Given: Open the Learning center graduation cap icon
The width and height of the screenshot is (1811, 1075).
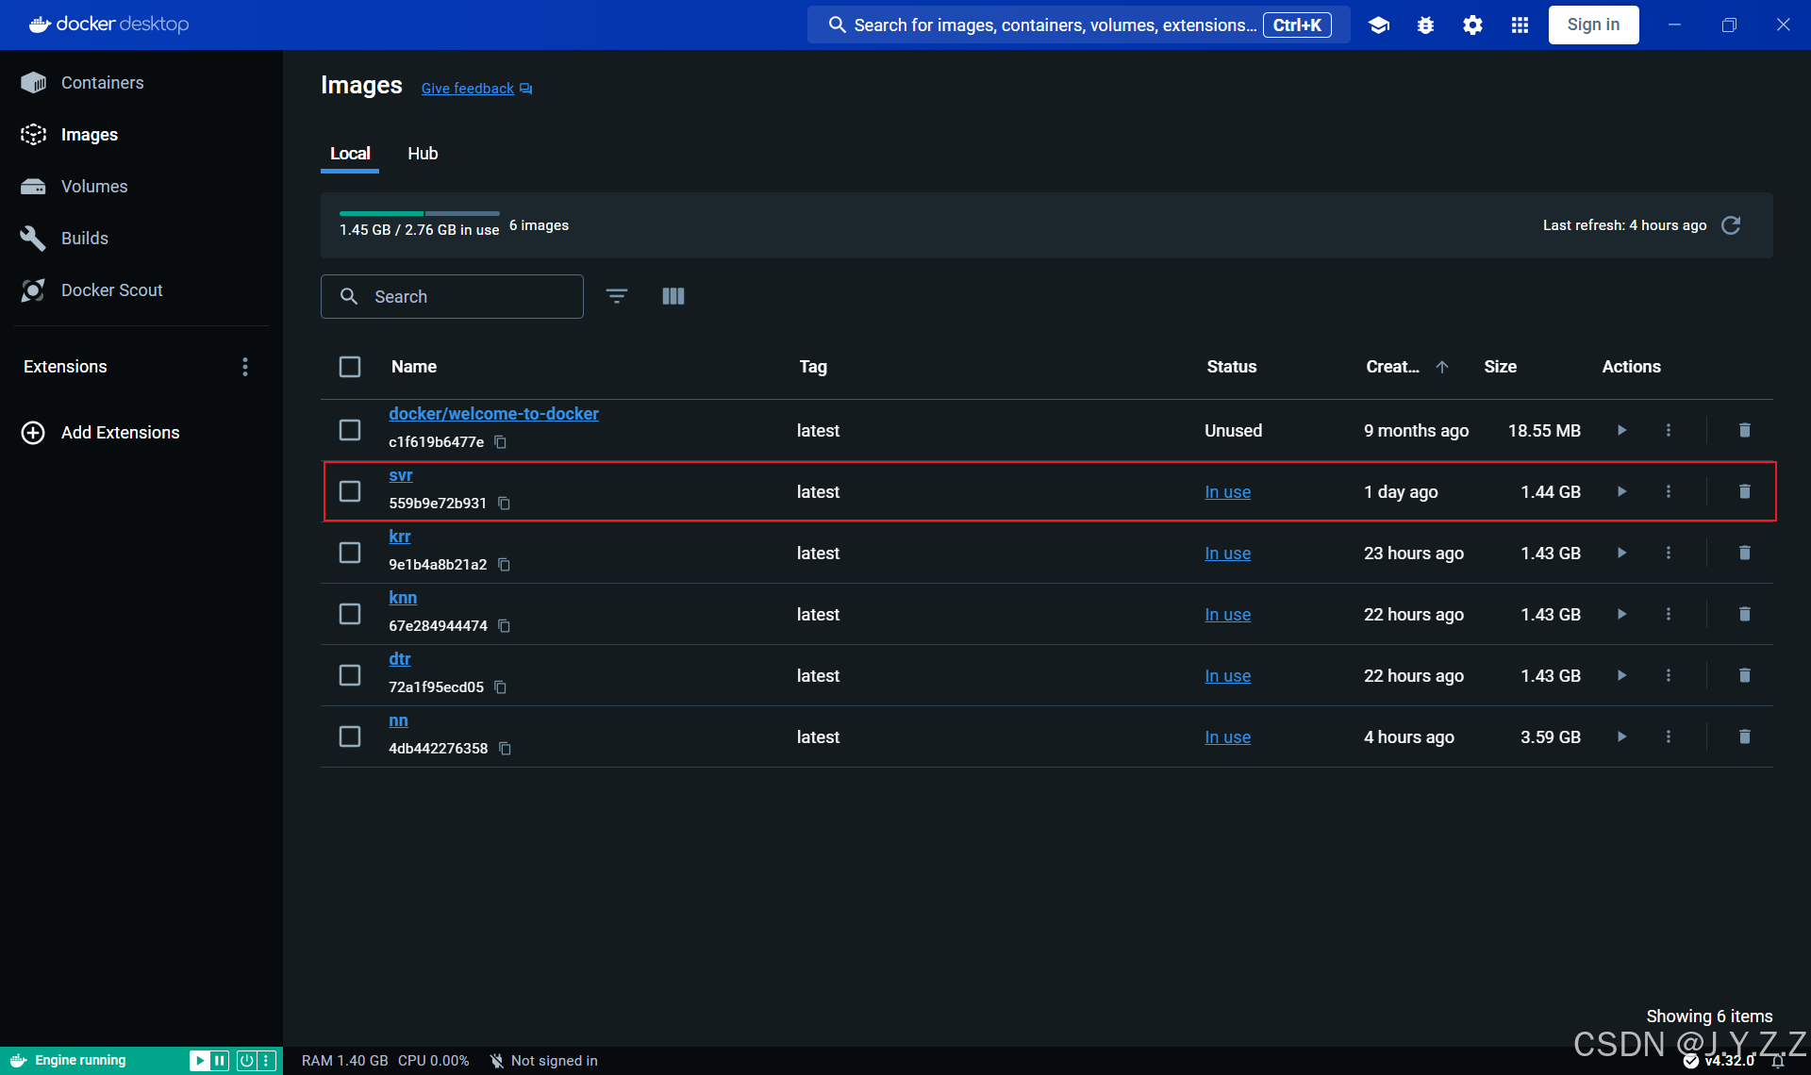Looking at the screenshot, I should pyautogui.click(x=1378, y=25).
